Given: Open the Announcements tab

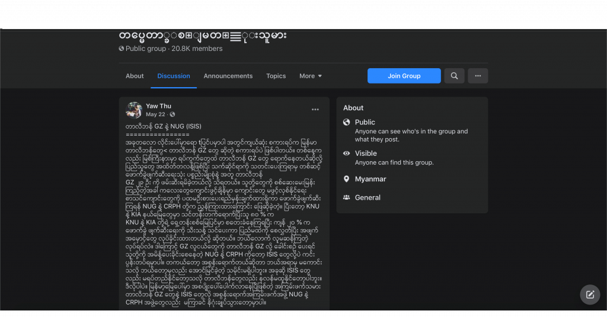Looking at the screenshot, I should pos(228,76).
